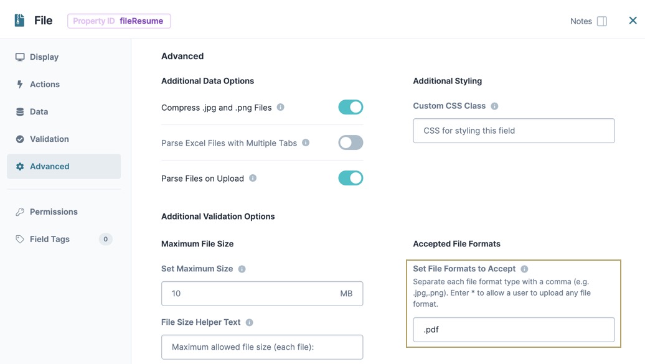Viewport: 645px width, 364px height.
Task: Click info icon beside Set File Formats to Accept
Action: click(524, 269)
